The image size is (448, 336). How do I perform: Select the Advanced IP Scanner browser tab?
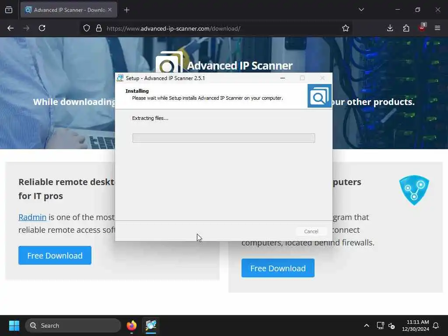69,10
